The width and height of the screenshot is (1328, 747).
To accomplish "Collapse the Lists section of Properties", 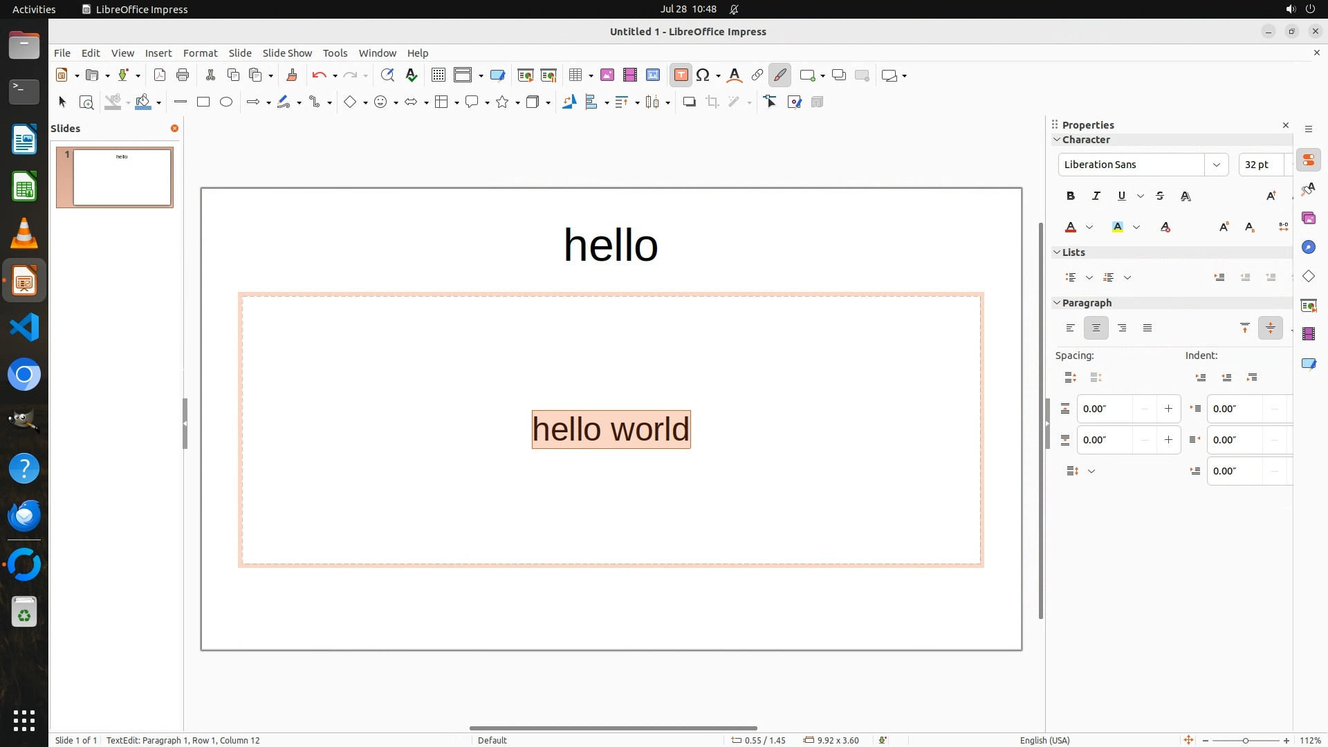I will point(1057,252).
